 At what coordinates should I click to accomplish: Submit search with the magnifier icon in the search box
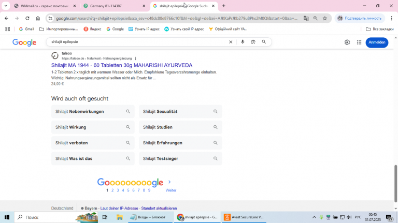click(264, 42)
